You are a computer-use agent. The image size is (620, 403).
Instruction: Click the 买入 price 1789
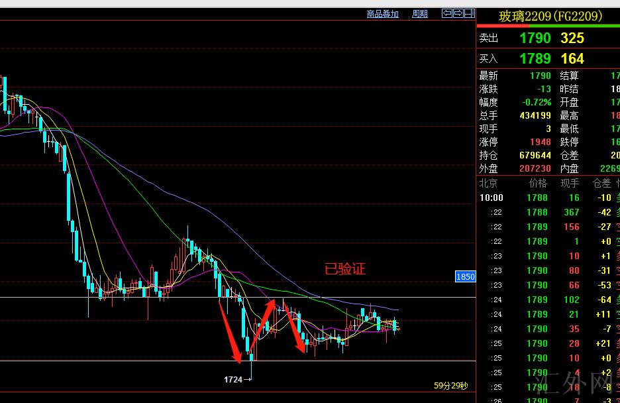[x=535, y=59]
